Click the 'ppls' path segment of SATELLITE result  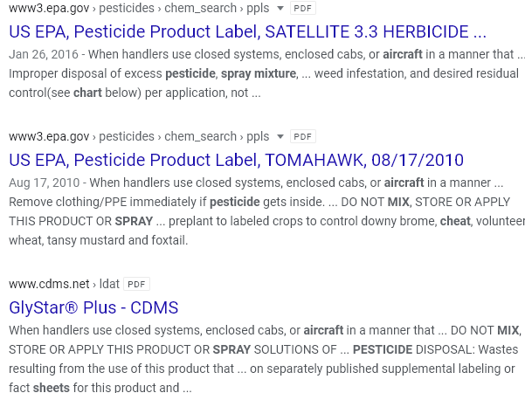tap(258, 9)
